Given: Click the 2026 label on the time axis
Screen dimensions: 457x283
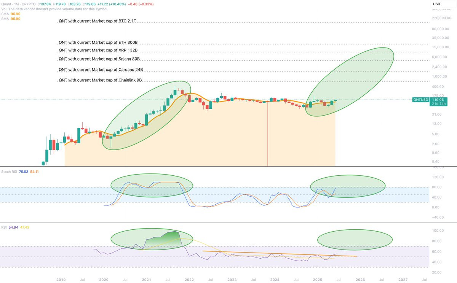Looking at the screenshot, I should (x=360, y=280).
